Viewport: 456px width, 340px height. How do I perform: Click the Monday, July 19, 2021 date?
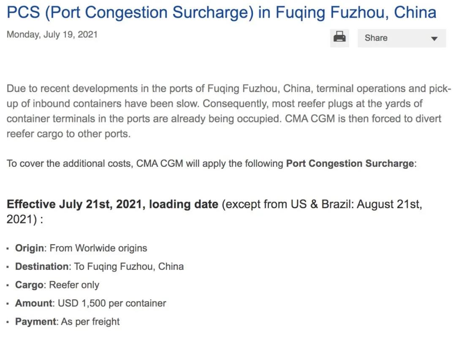(52, 35)
